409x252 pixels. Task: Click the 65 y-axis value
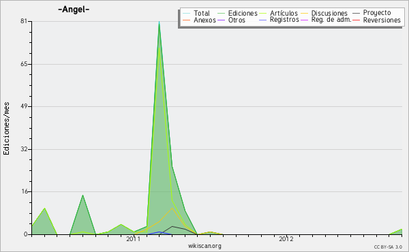click(x=24, y=64)
